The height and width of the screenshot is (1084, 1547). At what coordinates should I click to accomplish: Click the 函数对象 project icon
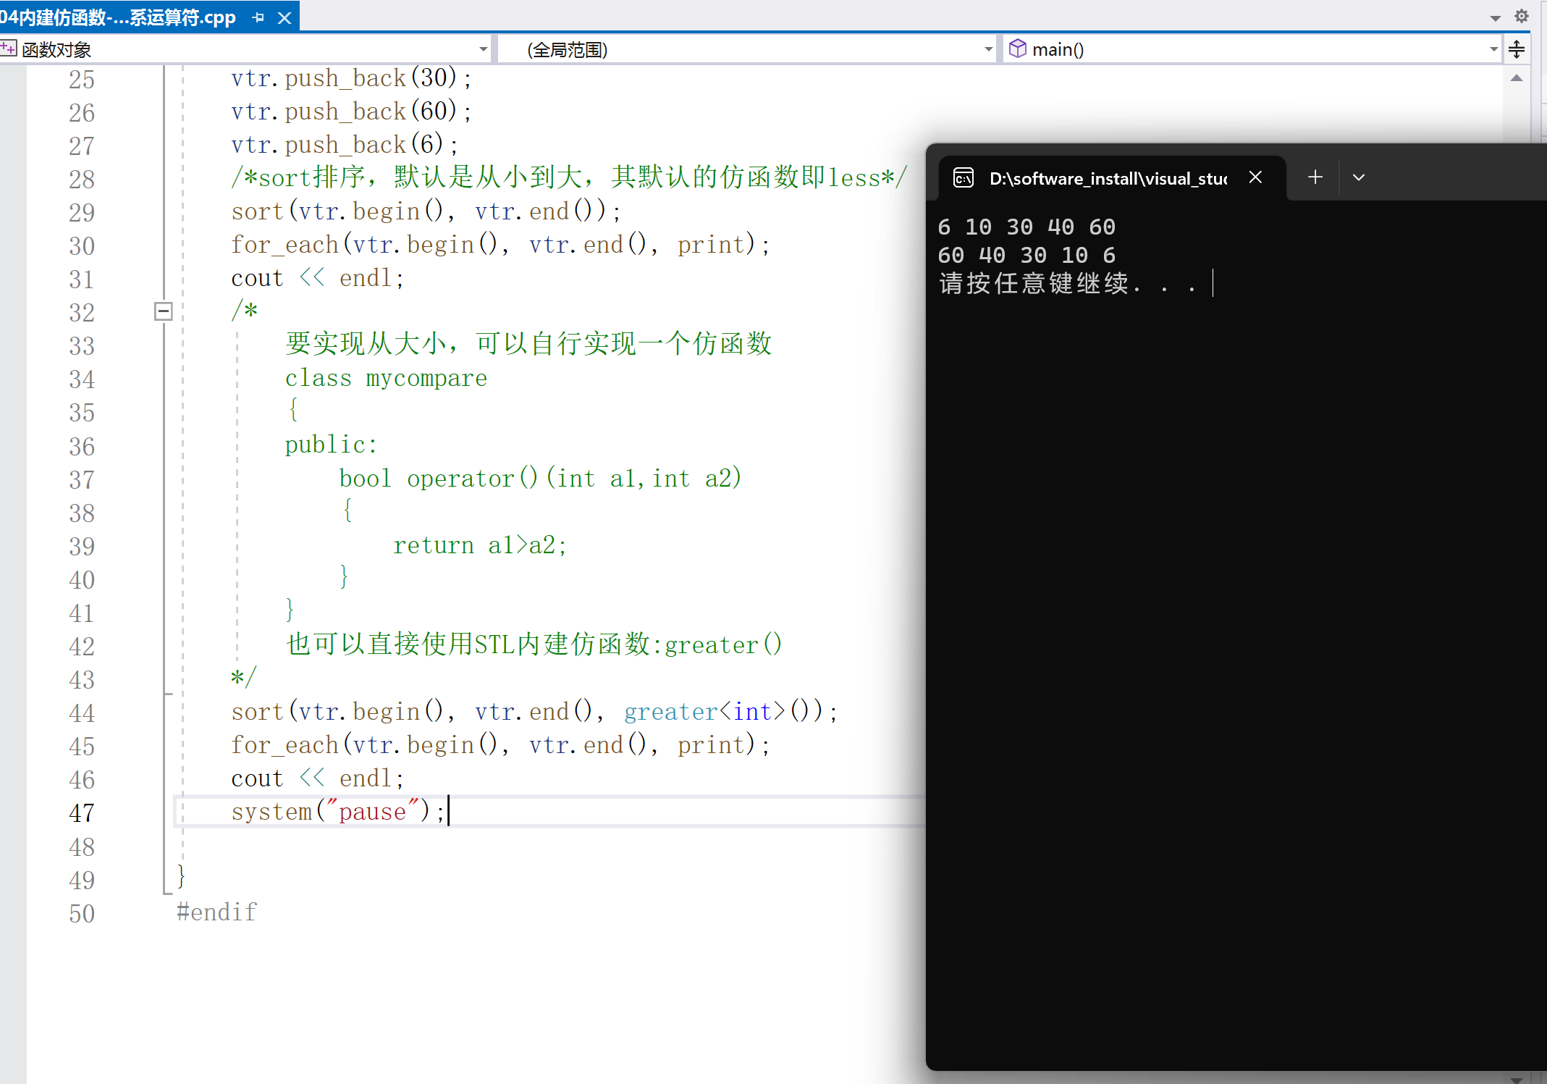point(9,49)
